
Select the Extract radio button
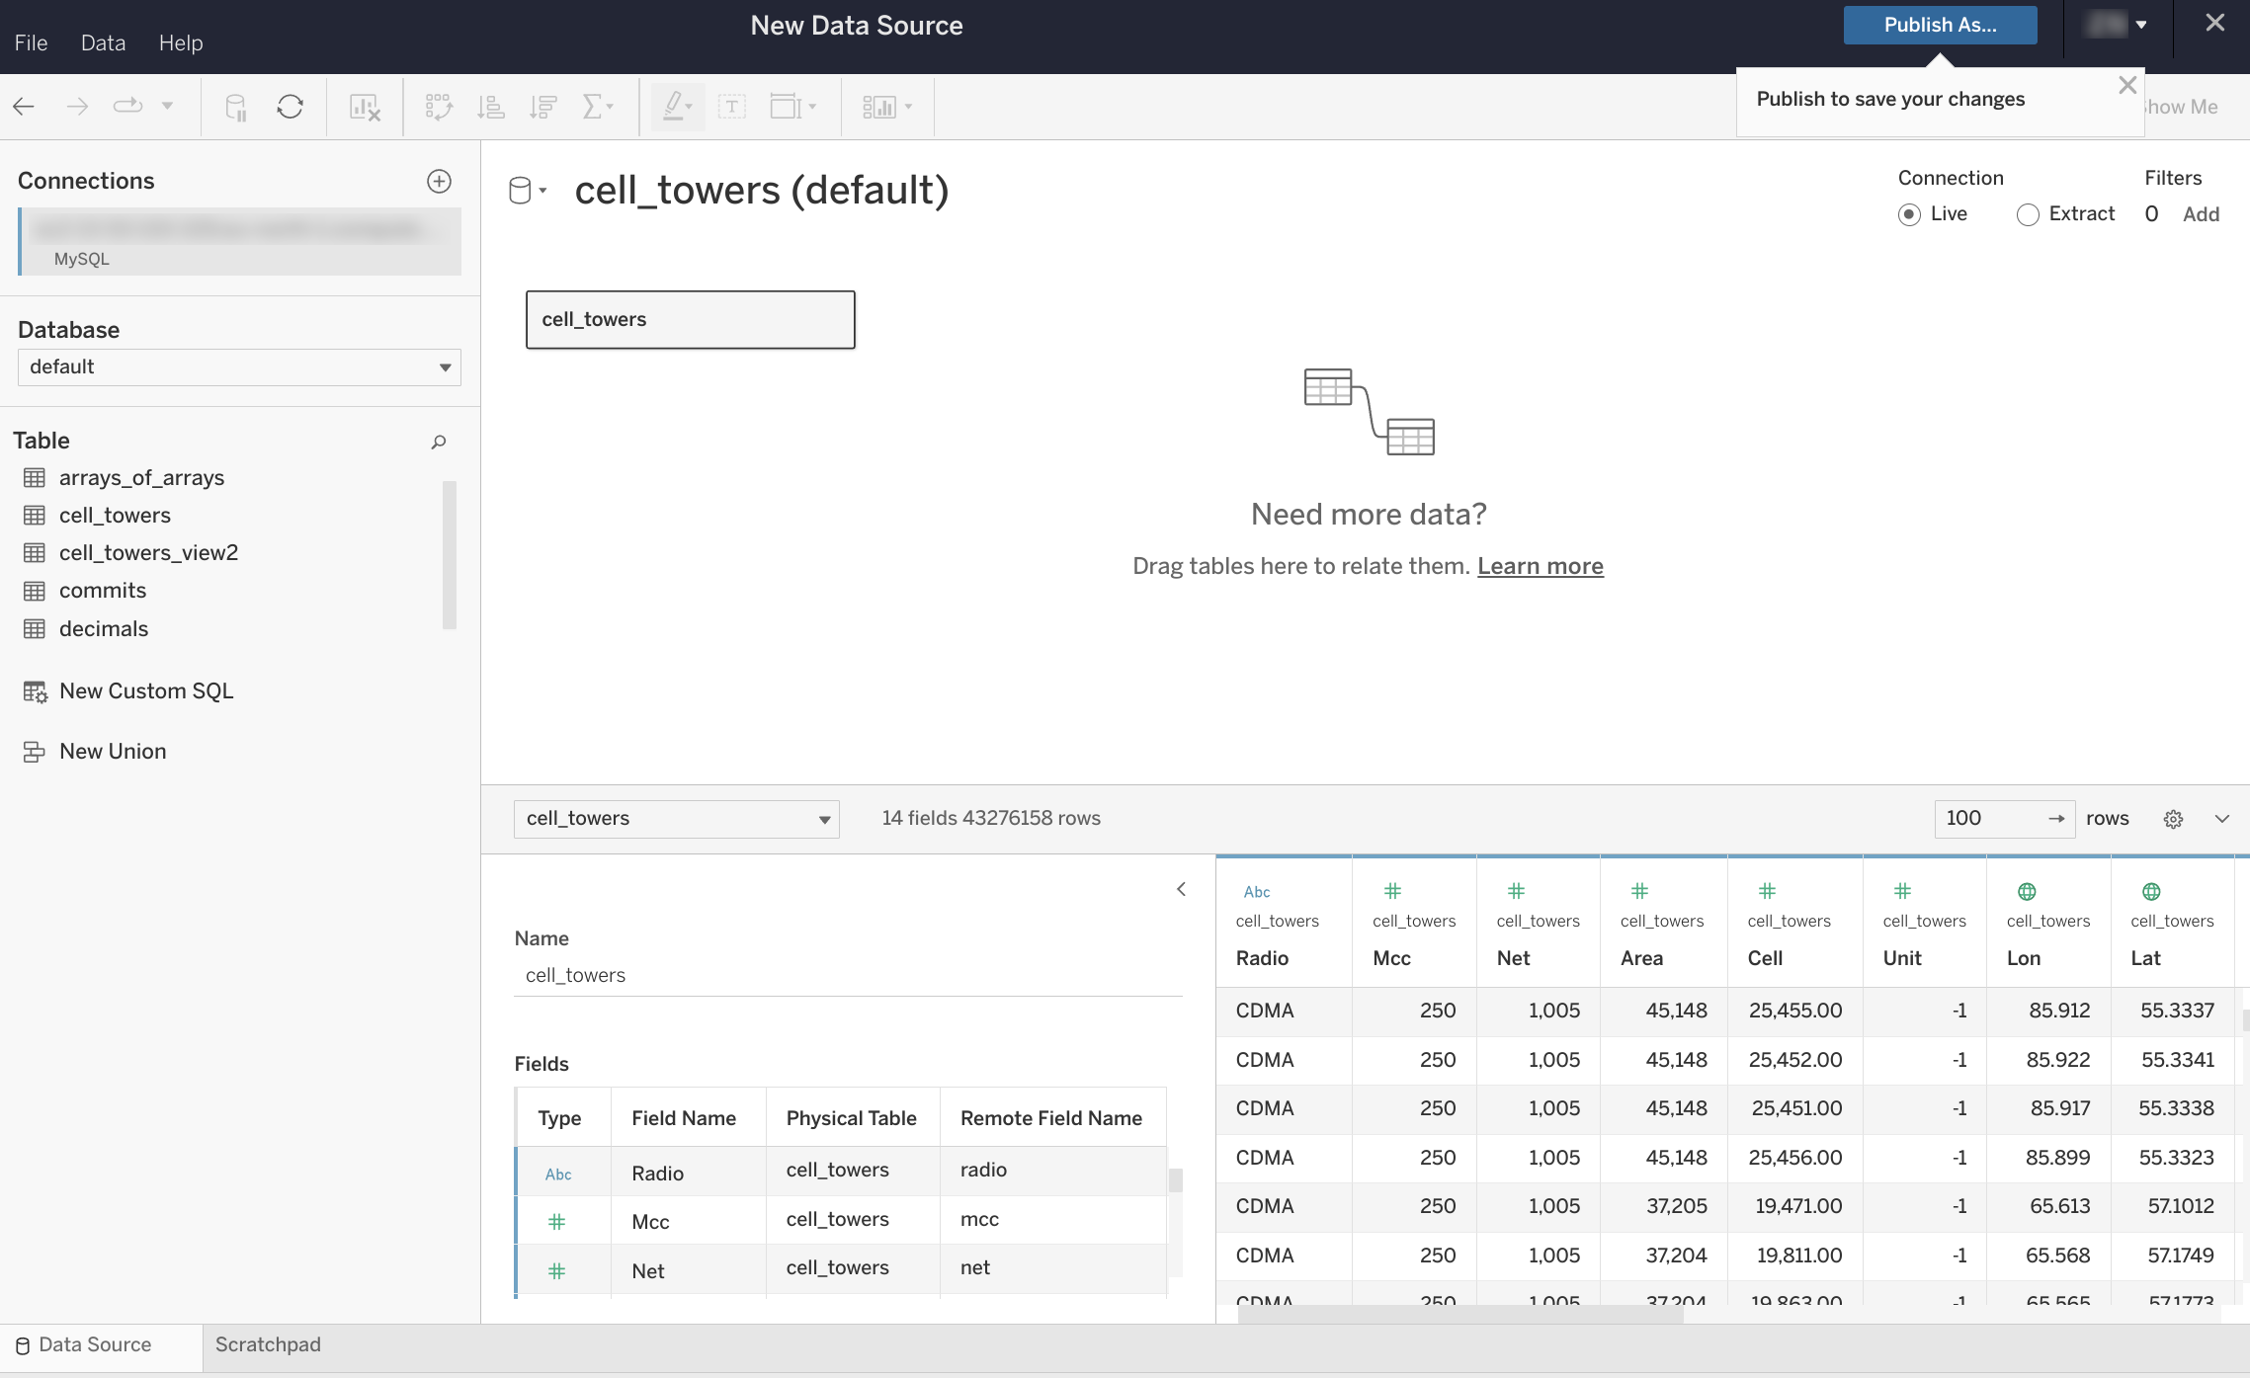[2029, 213]
